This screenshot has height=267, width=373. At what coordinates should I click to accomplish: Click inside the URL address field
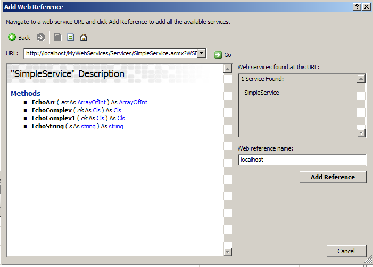point(111,53)
